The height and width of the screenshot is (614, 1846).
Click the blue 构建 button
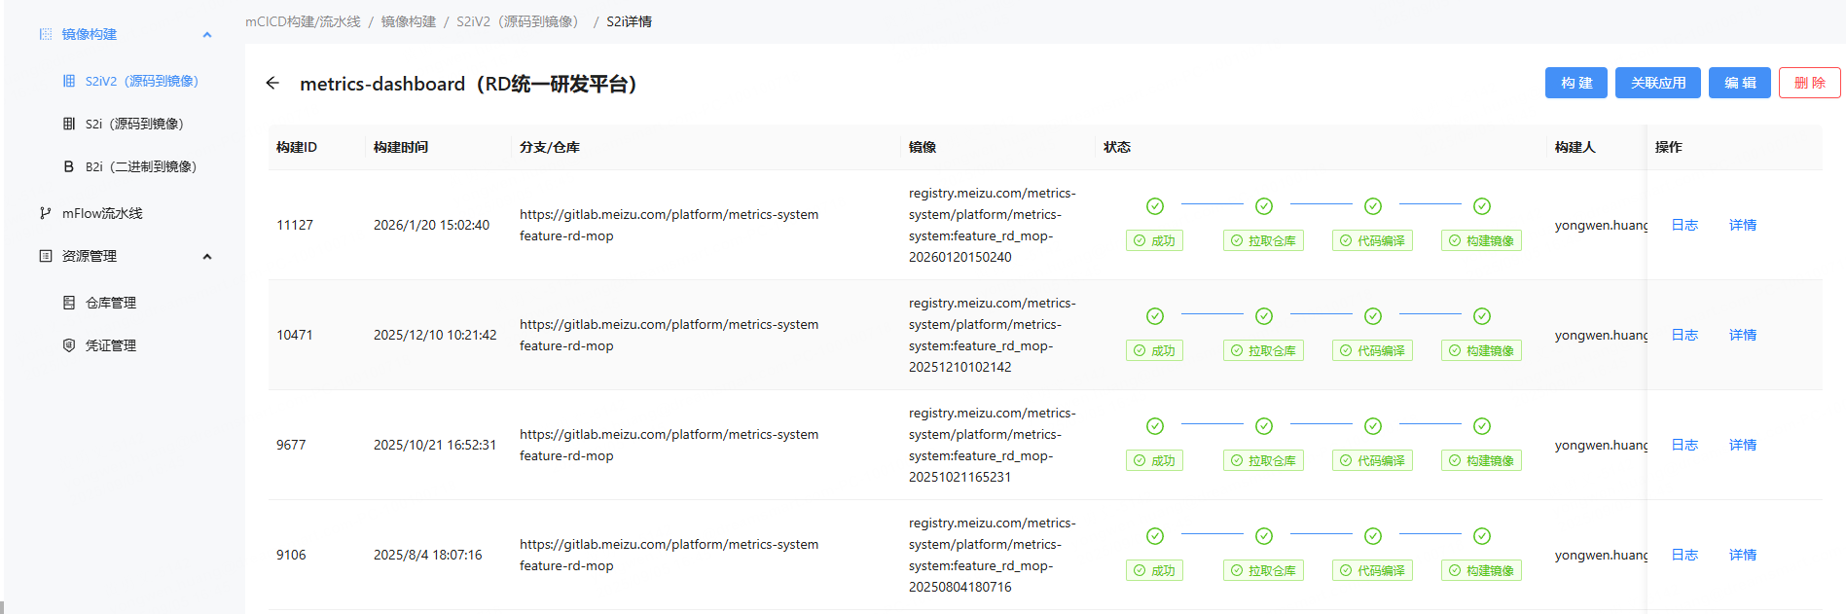coord(1576,83)
